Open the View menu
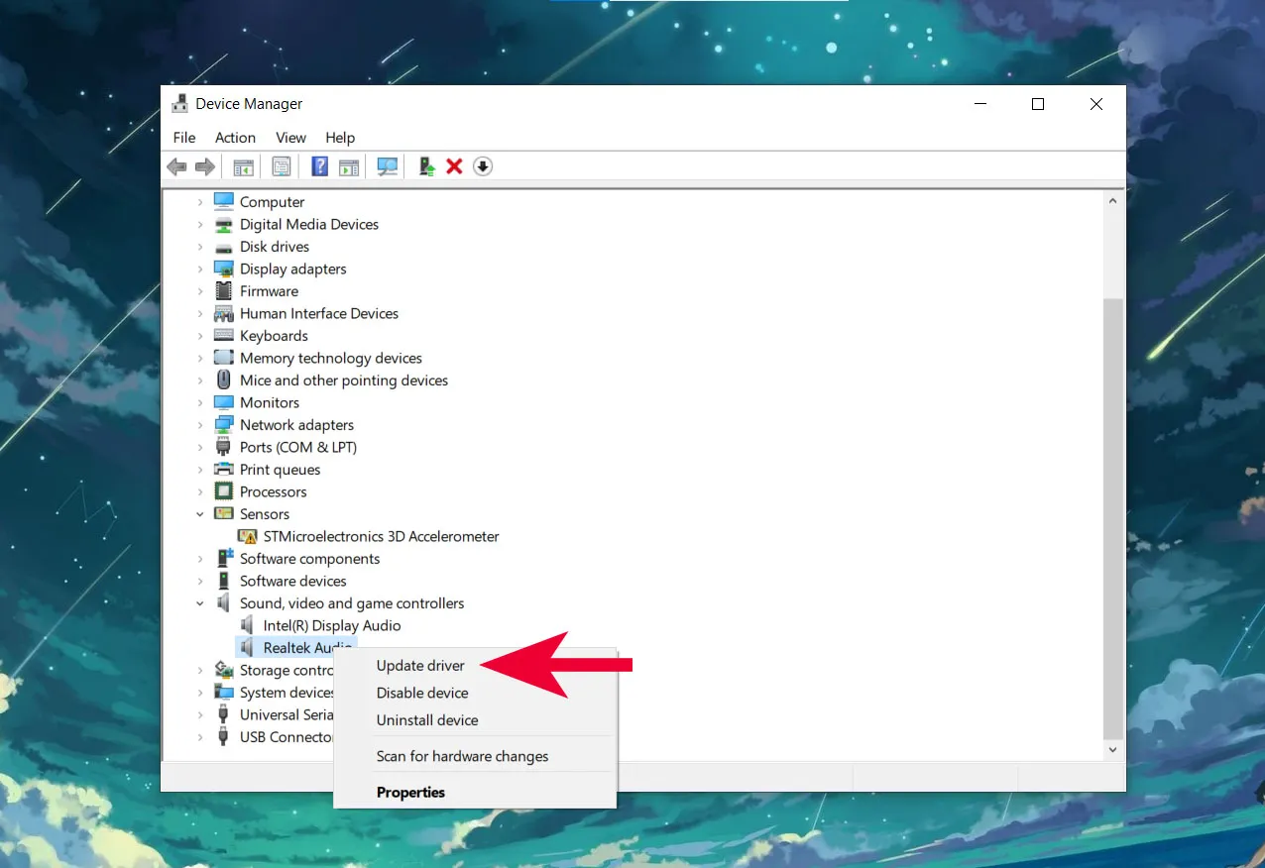The height and width of the screenshot is (868, 1265). tap(290, 138)
